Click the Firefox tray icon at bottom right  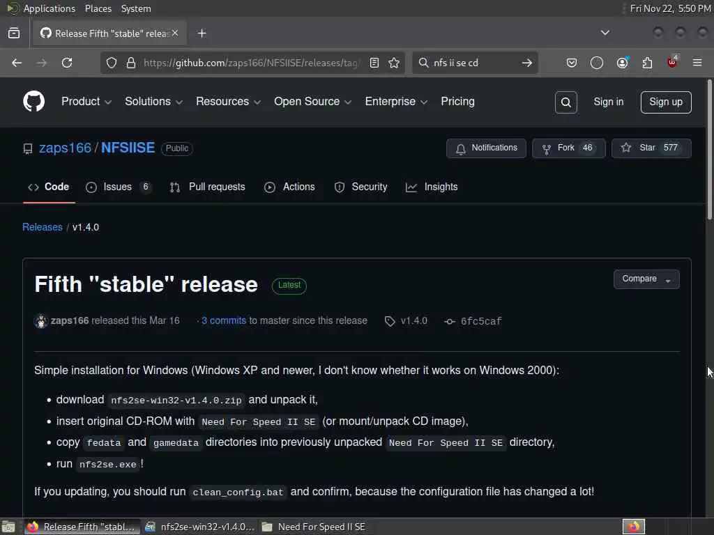pyautogui.click(x=634, y=527)
